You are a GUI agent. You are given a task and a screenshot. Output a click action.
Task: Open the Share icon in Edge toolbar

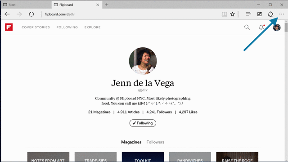[270, 14]
